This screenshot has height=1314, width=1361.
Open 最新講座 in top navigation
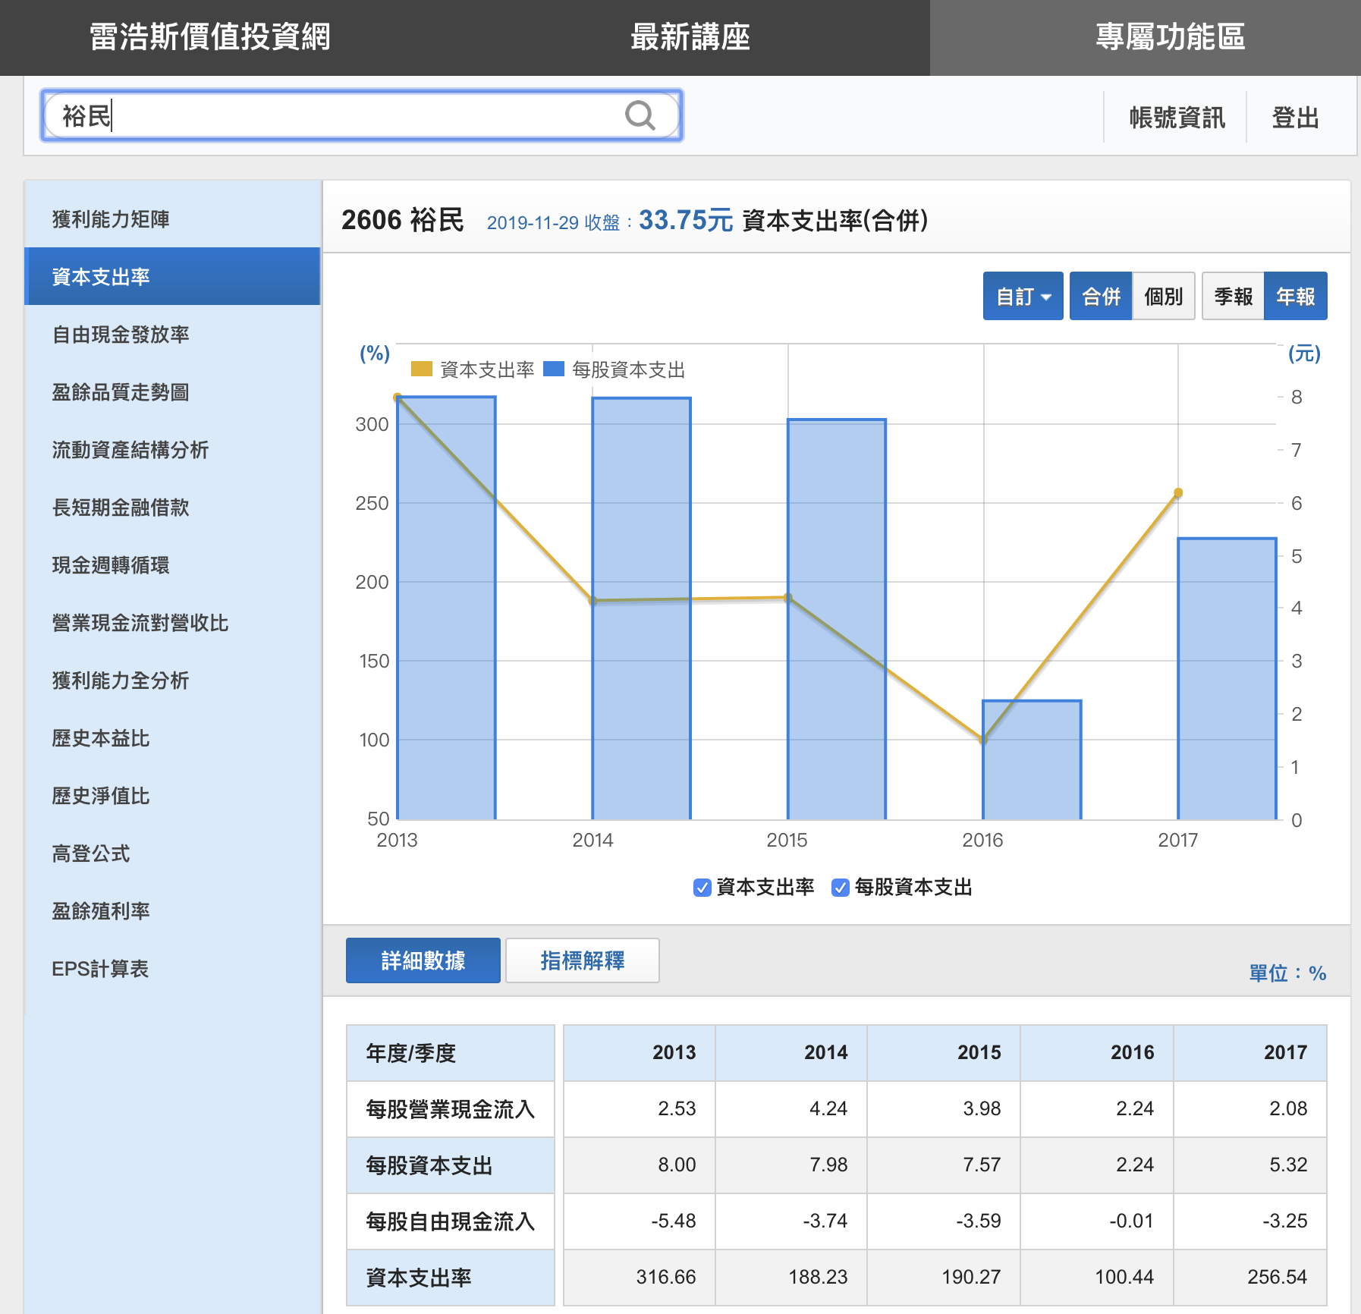point(690,37)
